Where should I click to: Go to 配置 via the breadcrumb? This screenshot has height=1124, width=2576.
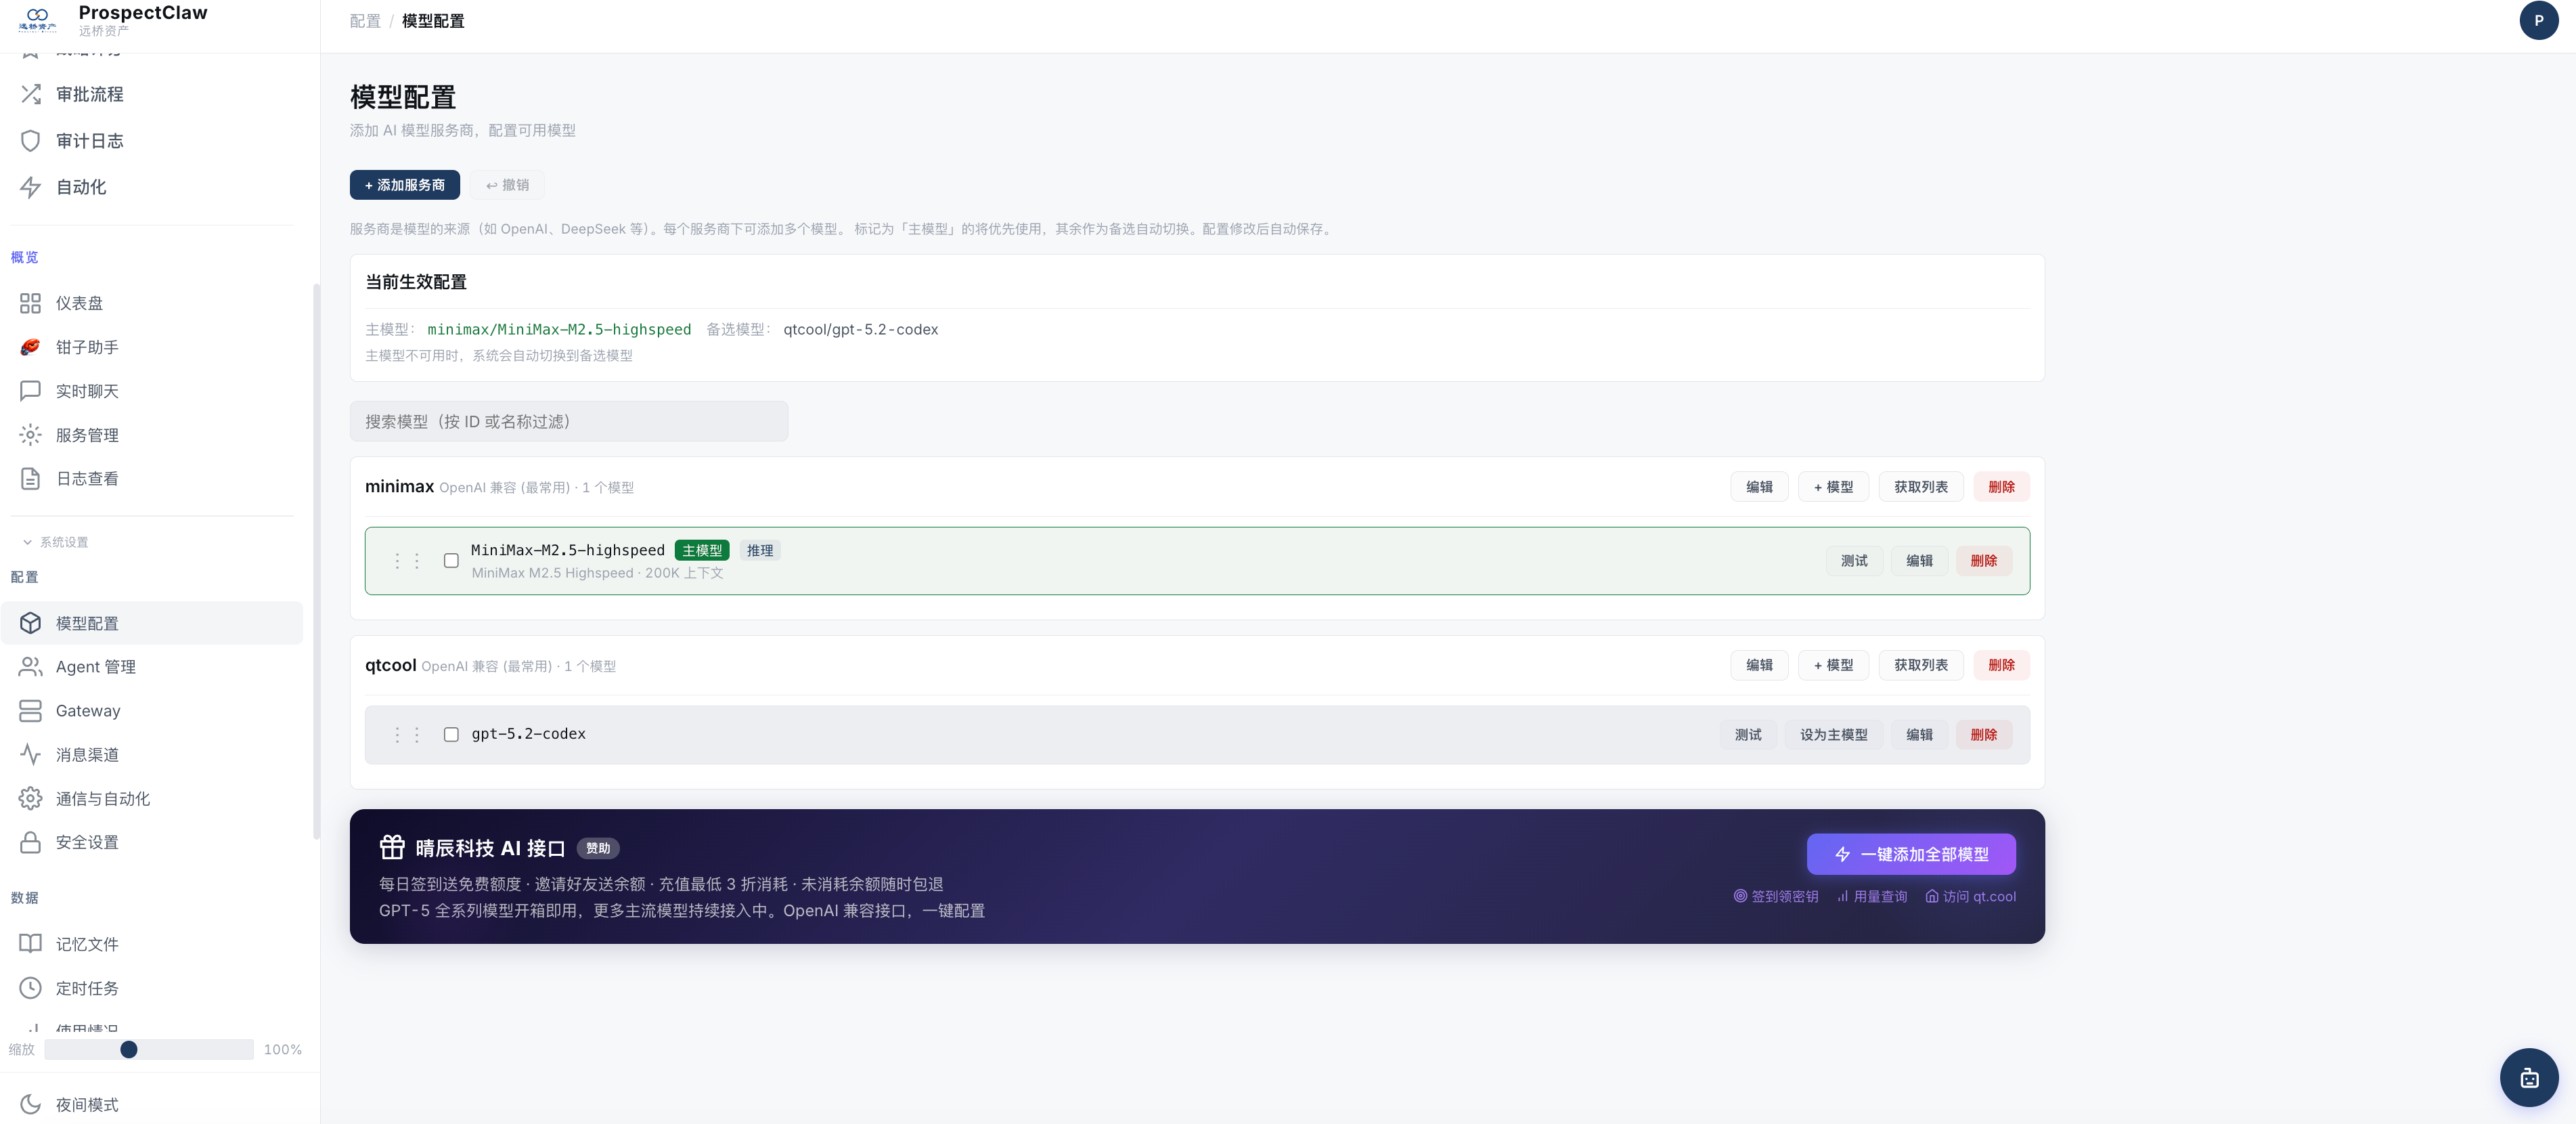point(365,20)
